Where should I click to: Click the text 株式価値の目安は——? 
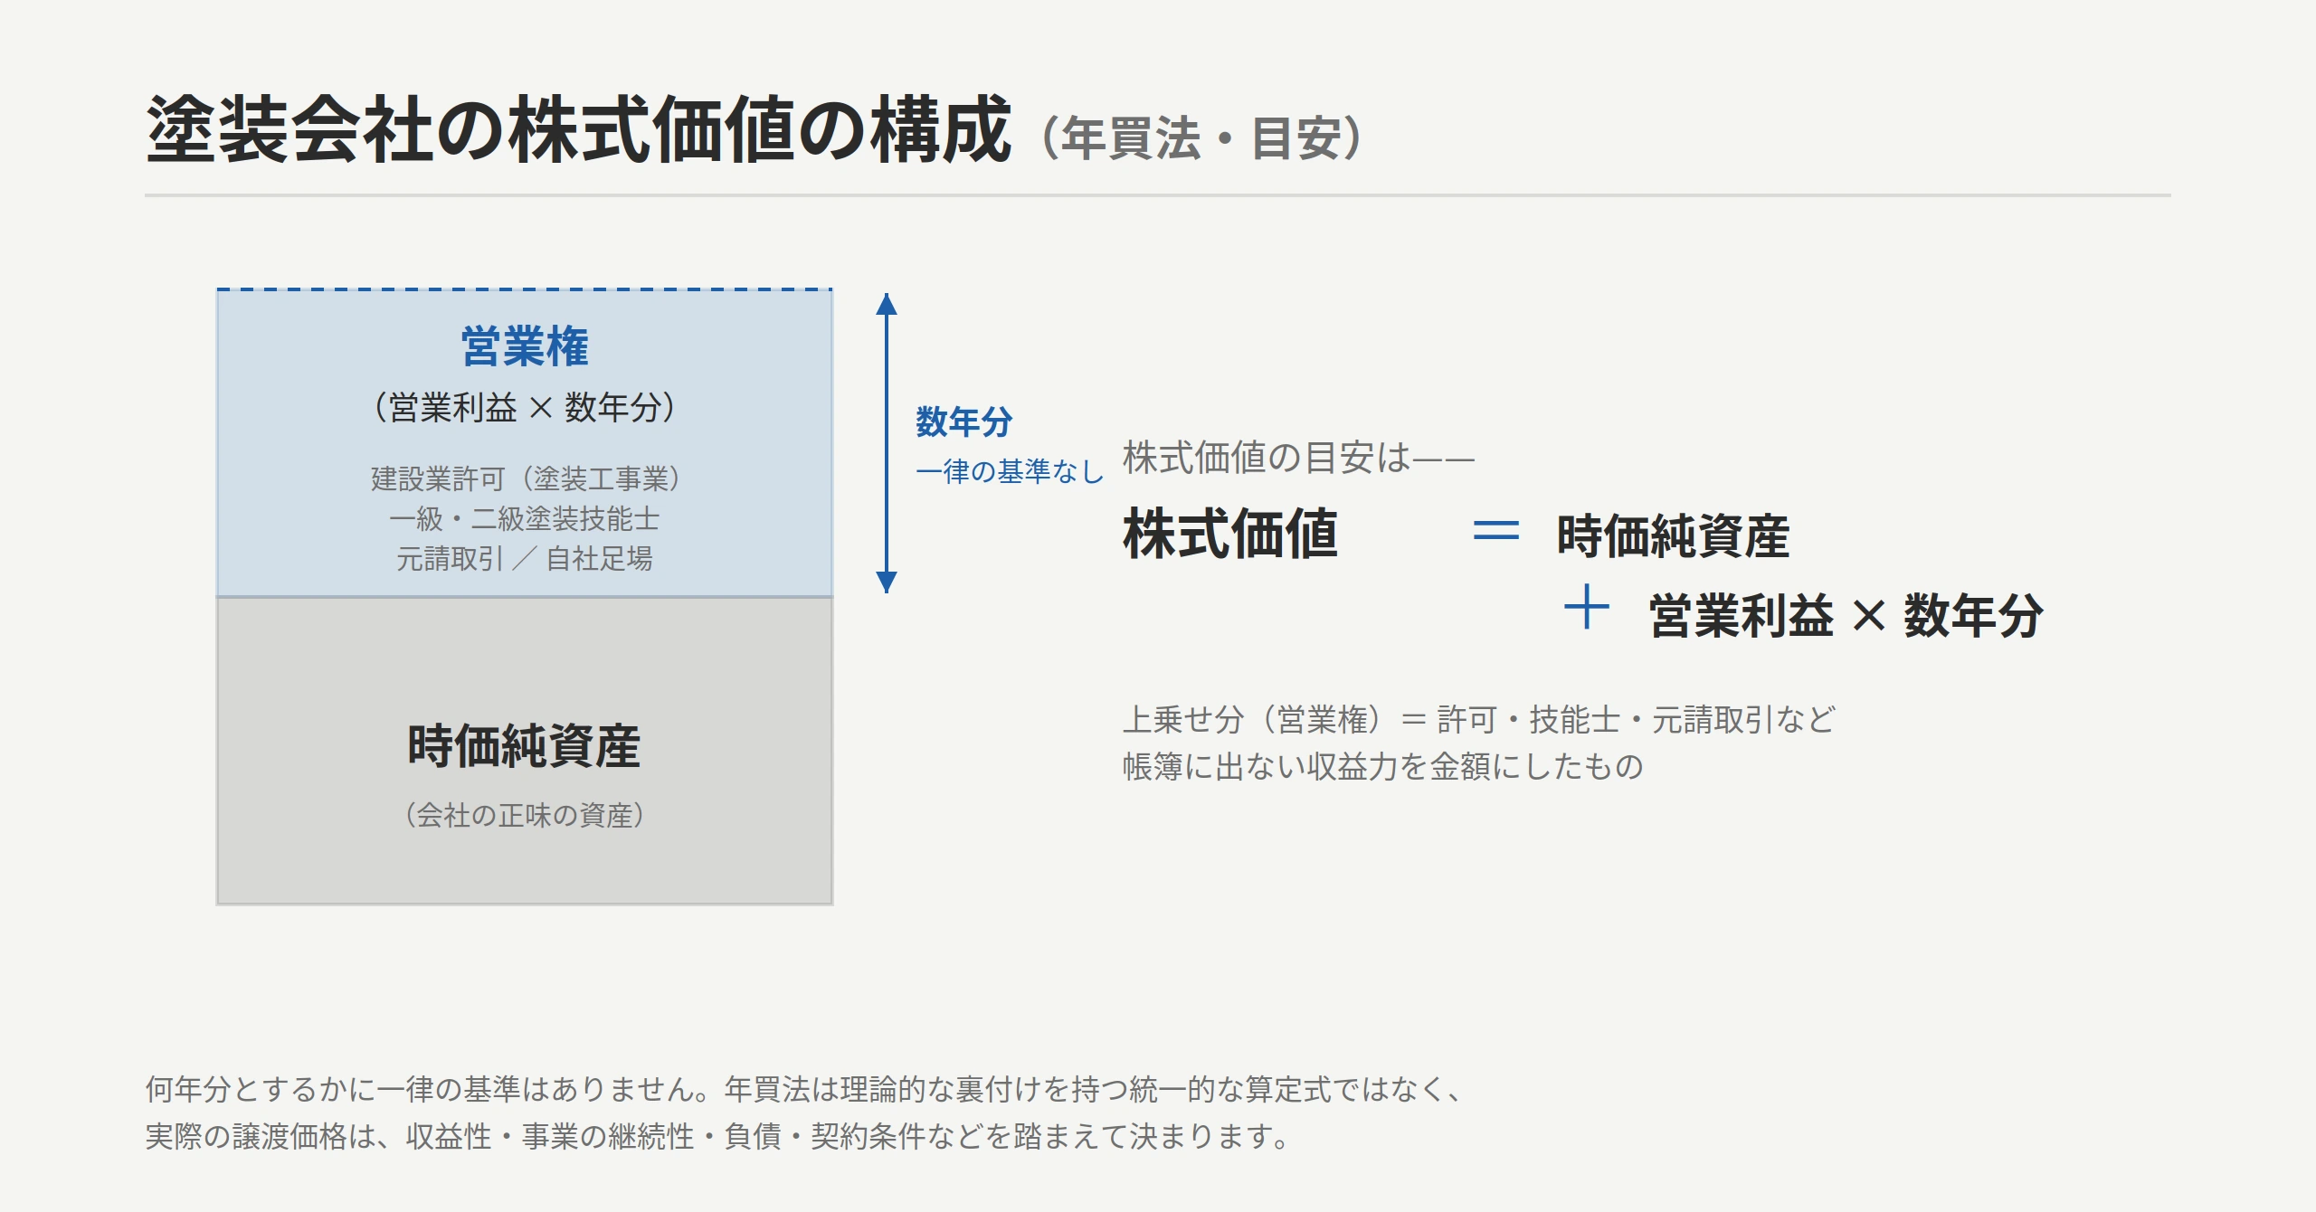pyautogui.click(x=1298, y=458)
